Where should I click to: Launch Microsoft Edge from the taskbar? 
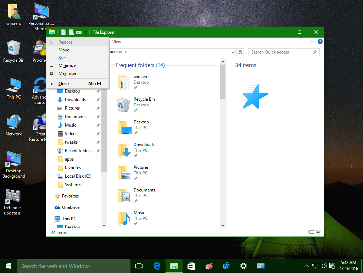[x=157, y=266]
